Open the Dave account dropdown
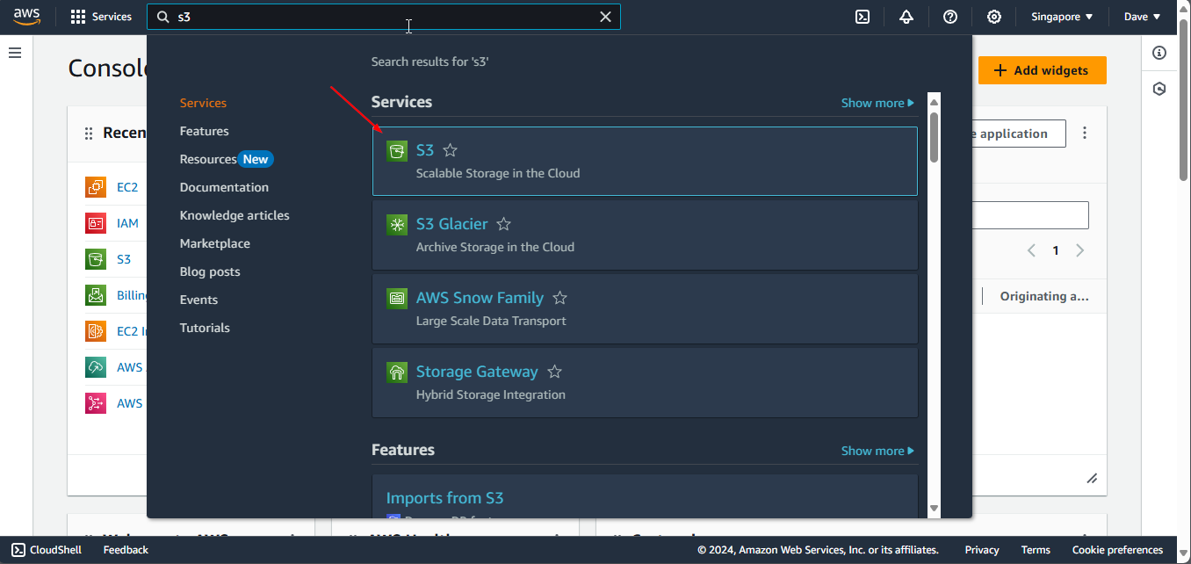The height and width of the screenshot is (564, 1191). [x=1142, y=17]
